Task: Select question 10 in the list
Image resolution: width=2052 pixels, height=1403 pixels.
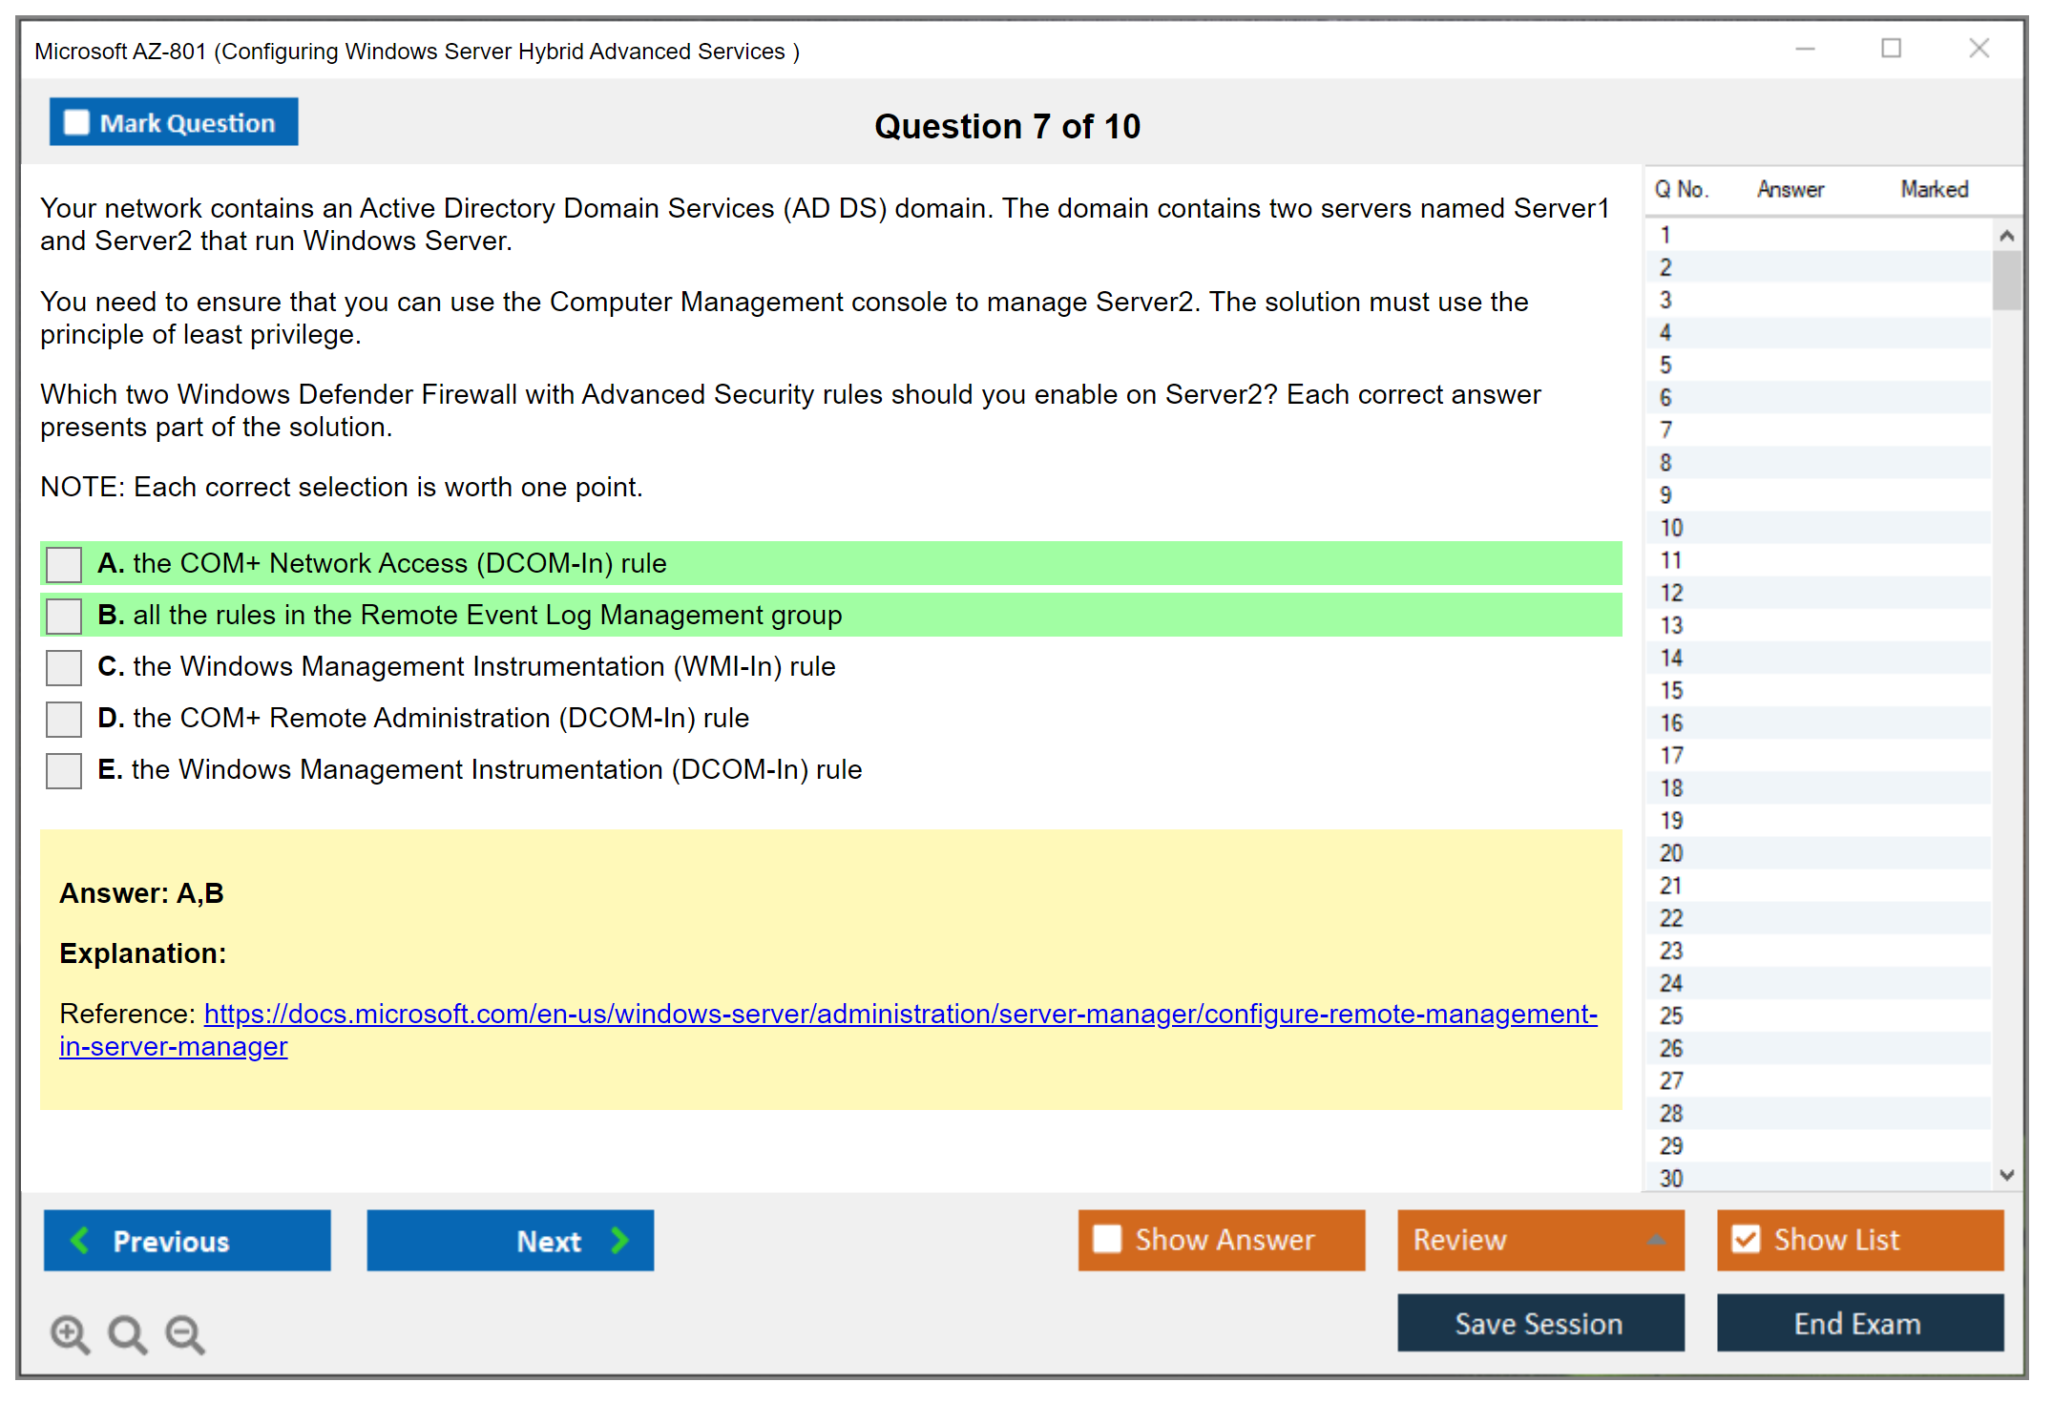Action: click(x=1671, y=528)
